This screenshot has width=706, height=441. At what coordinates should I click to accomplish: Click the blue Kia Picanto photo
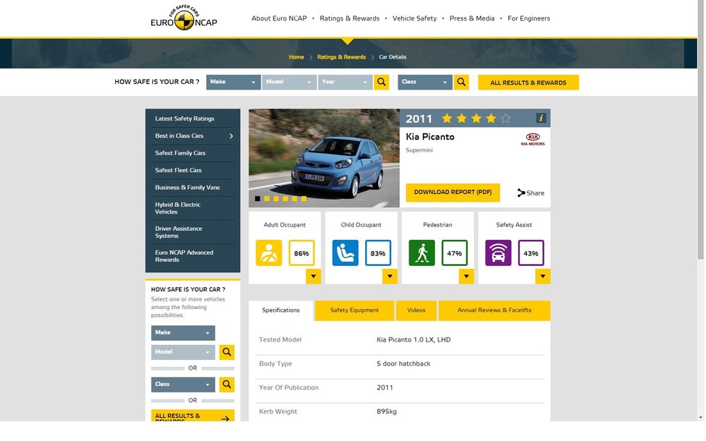pos(324,158)
